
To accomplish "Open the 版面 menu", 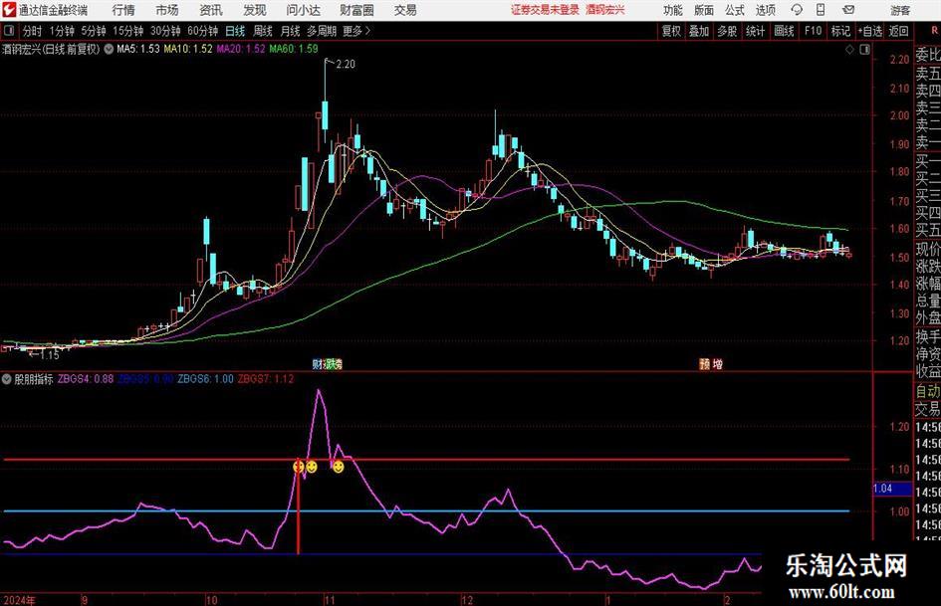I will point(703,10).
